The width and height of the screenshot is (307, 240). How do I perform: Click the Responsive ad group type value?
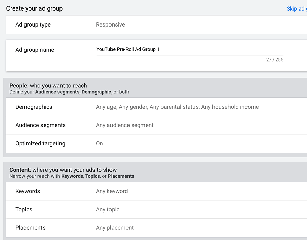pos(110,25)
